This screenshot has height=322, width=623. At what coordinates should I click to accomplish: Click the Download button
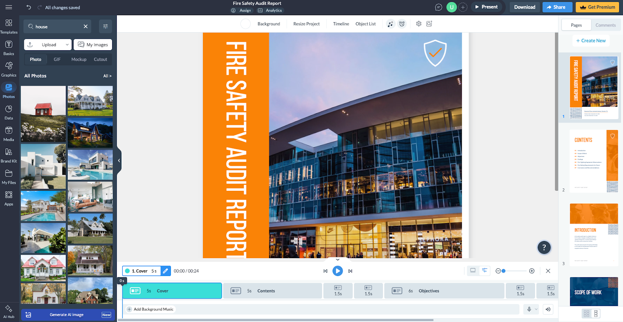click(x=524, y=7)
